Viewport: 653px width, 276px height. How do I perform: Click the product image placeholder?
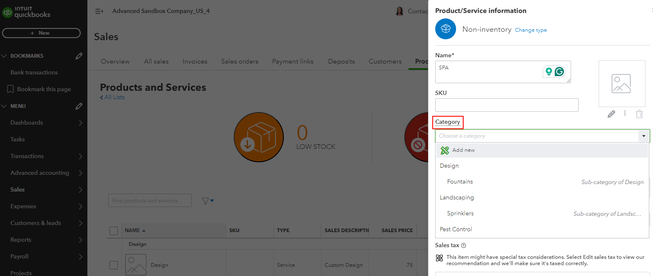(621, 84)
